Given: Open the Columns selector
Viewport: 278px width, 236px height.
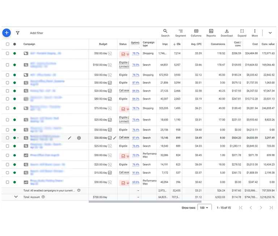Looking at the screenshot, I should [x=196, y=33].
